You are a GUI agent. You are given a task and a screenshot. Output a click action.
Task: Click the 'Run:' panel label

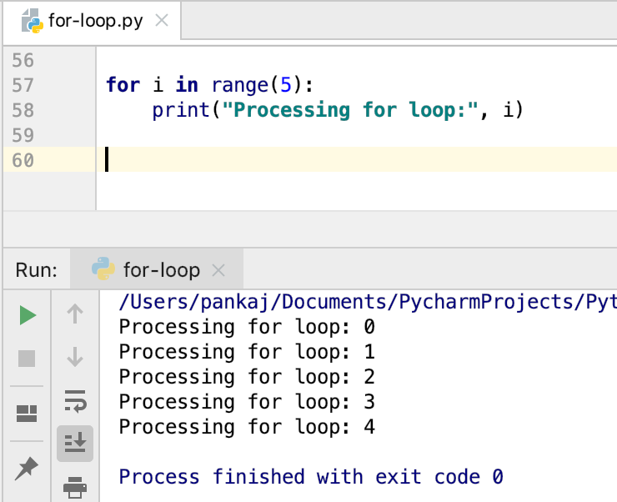tap(37, 270)
